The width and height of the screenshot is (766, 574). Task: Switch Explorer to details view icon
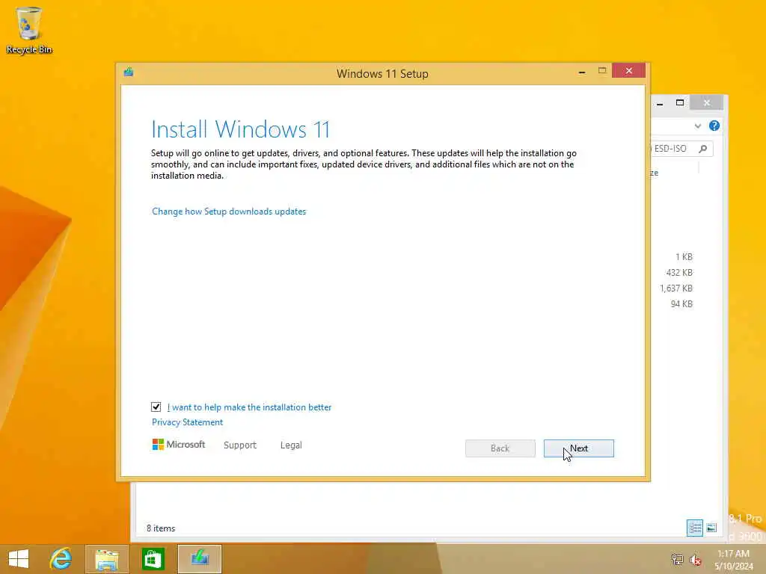695,528
